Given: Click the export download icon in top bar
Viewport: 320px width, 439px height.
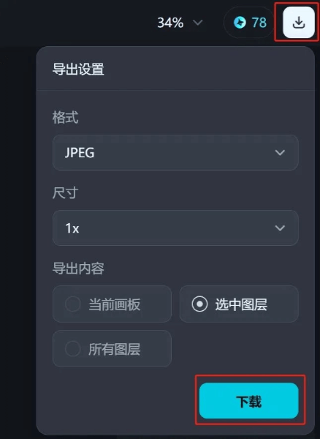Looking at the screenshot, I should click(299, 23).
